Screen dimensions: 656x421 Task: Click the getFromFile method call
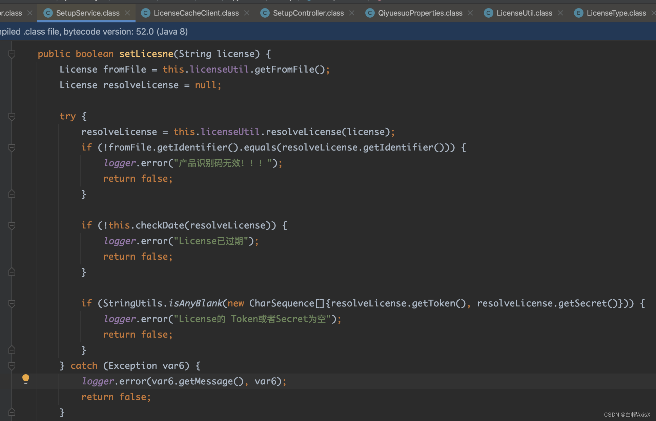[284, 69]
